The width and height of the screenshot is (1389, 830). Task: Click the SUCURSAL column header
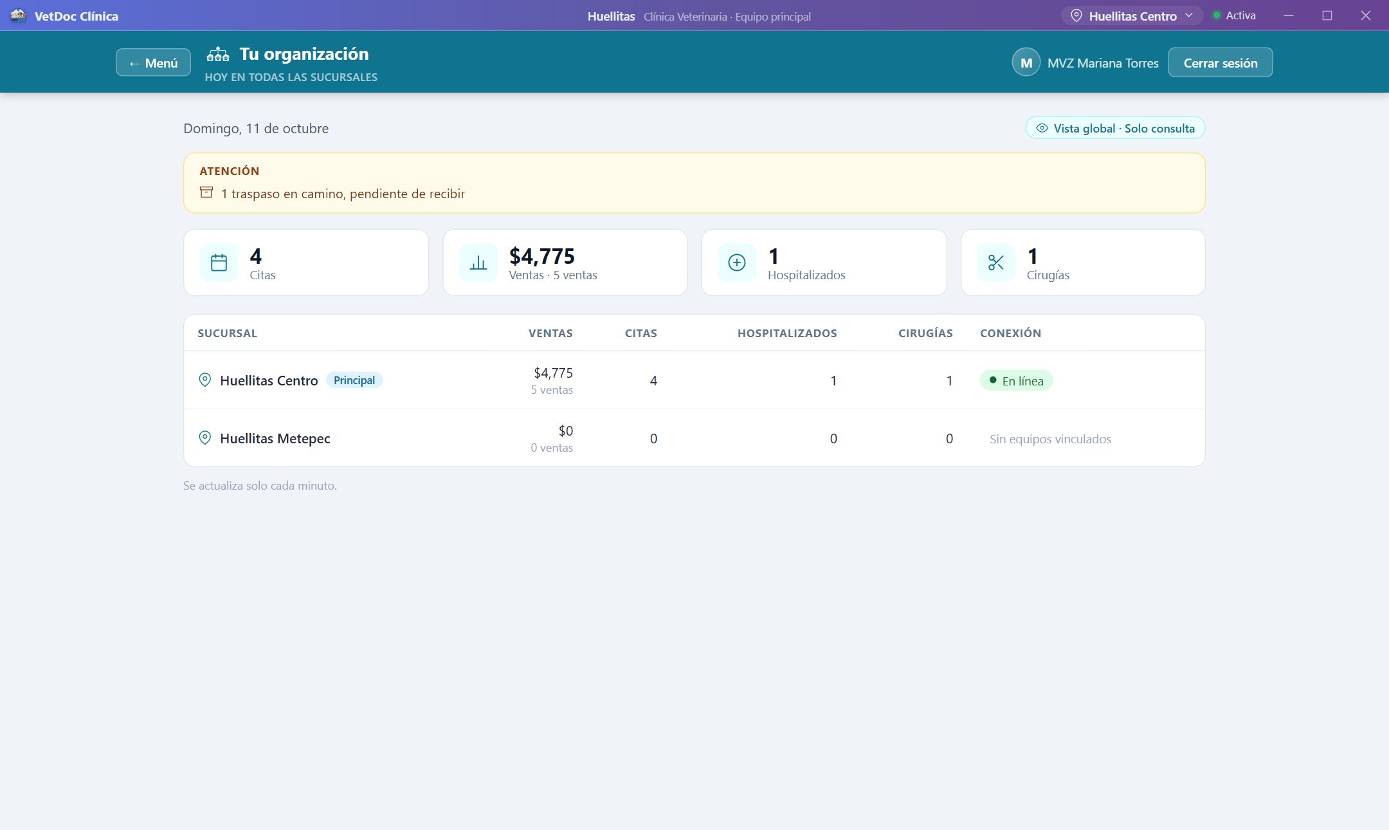(227, 333)
